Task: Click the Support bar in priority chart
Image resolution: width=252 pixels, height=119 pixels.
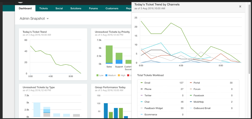Action: [x=119, y=58]
